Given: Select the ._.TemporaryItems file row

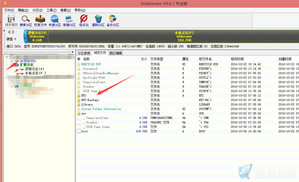Looking at the screenshot, I should click(x=188, y=118).
